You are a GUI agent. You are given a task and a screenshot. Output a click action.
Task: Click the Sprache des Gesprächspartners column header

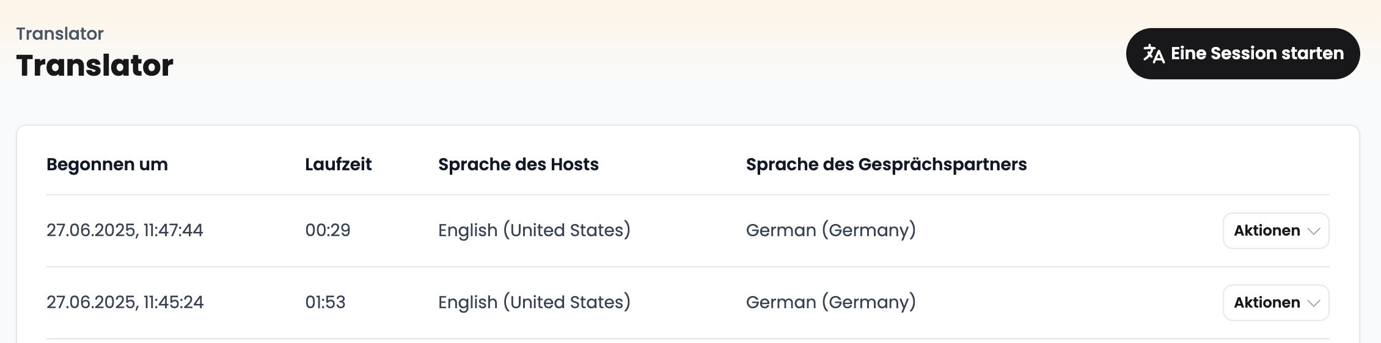click(x=886, y=164)
